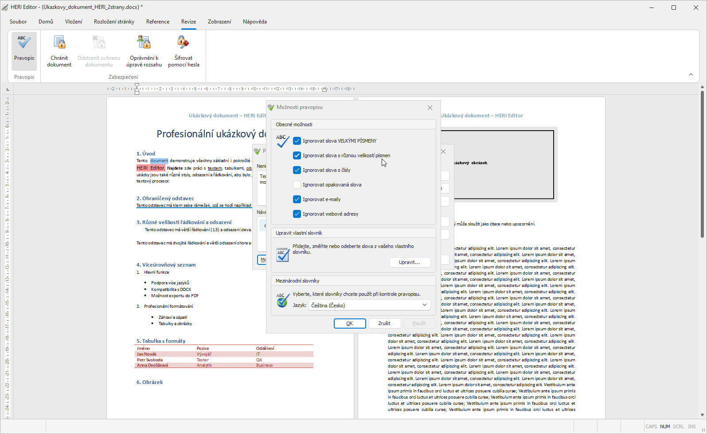Click Zrušit to cancel the dialog
This screenshot has width=707, height=434.
point(384,323)
